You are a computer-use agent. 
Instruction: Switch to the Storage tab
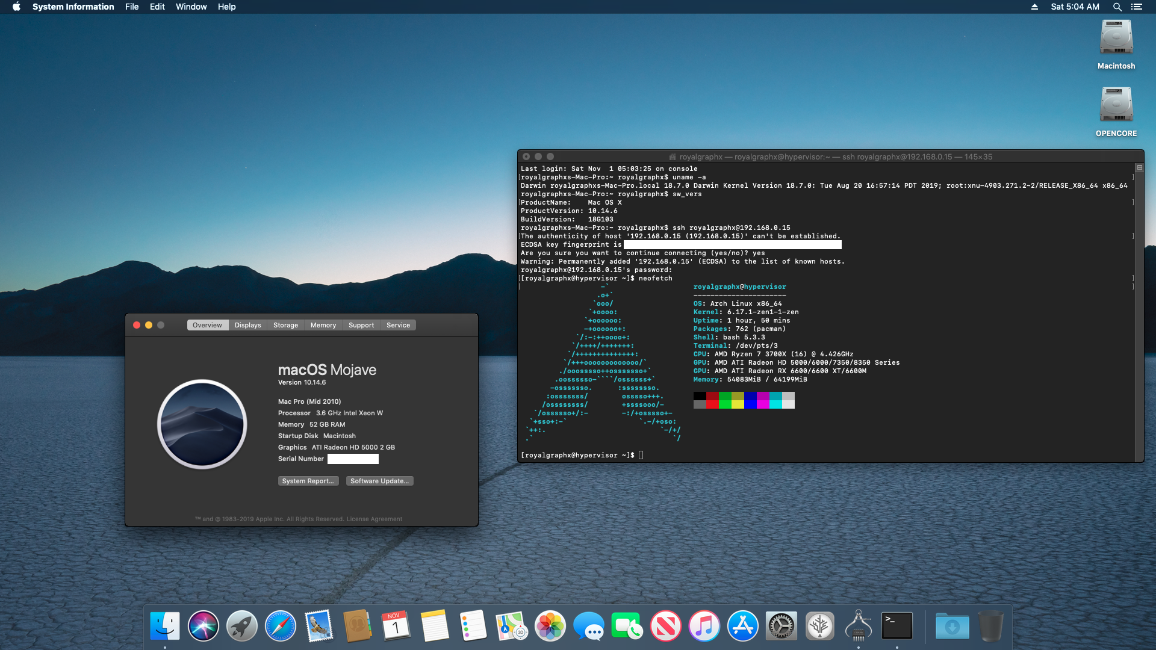pos(285,325)
